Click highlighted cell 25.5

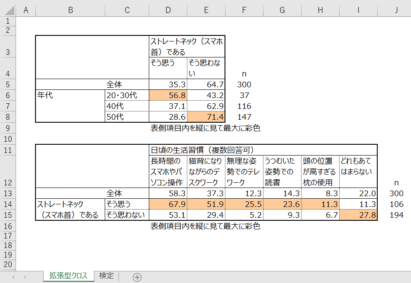click(244, 204)
